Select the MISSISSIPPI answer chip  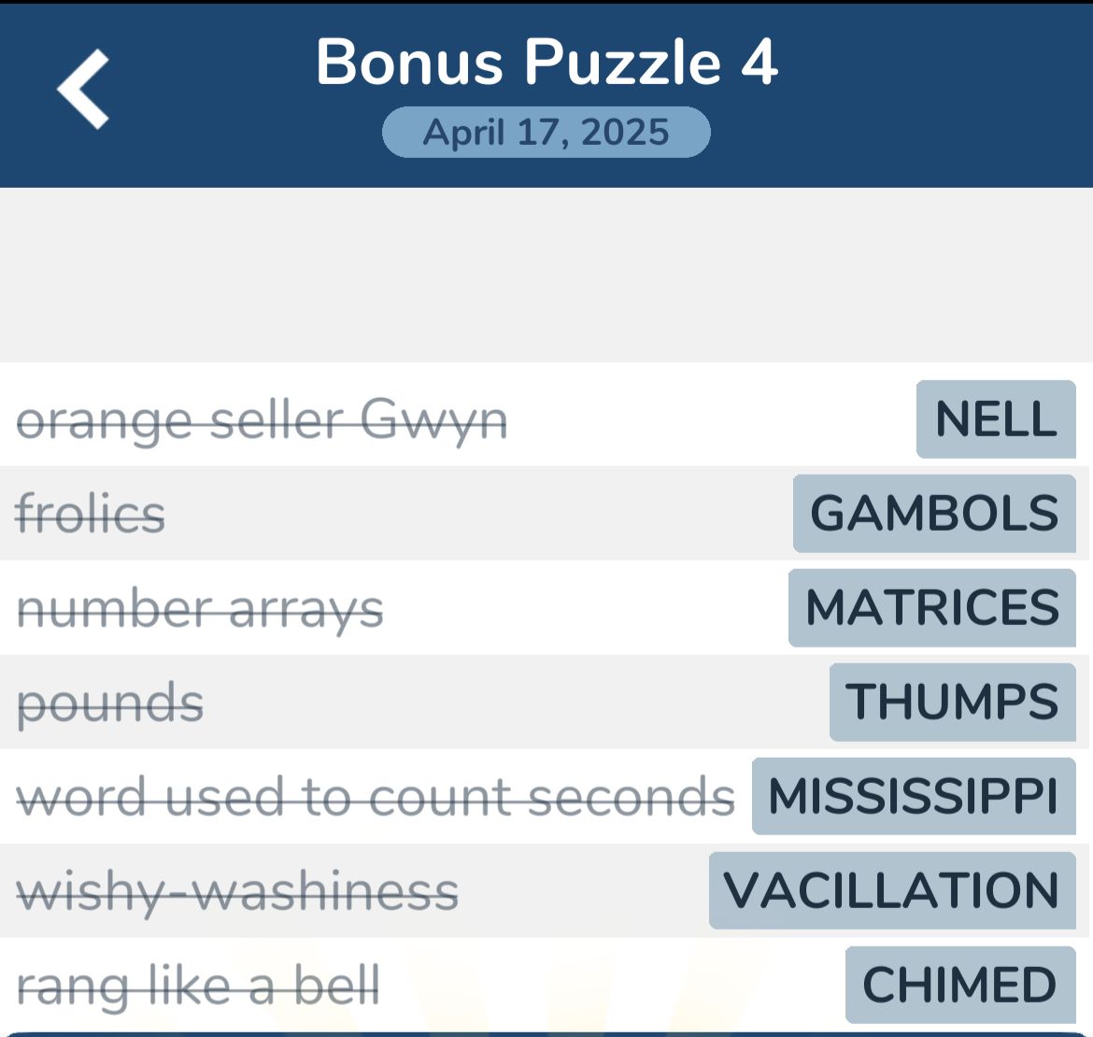click(913, 797)
